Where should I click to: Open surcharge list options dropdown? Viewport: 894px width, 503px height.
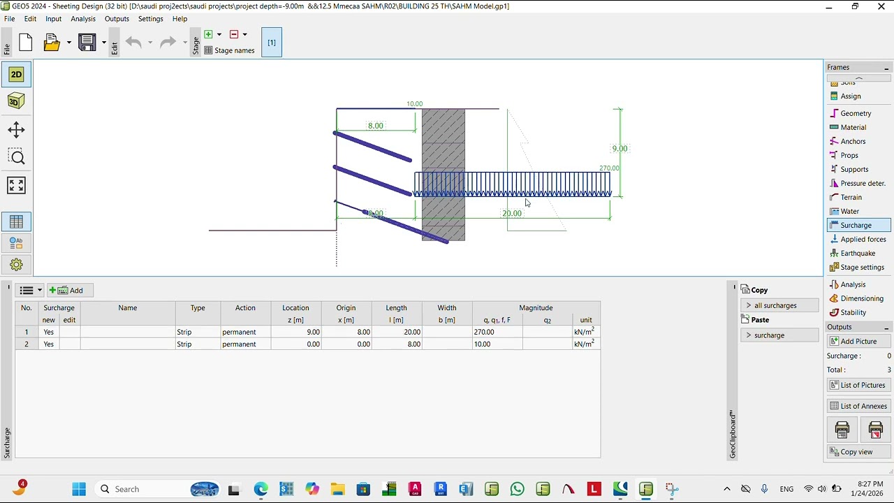30,290
